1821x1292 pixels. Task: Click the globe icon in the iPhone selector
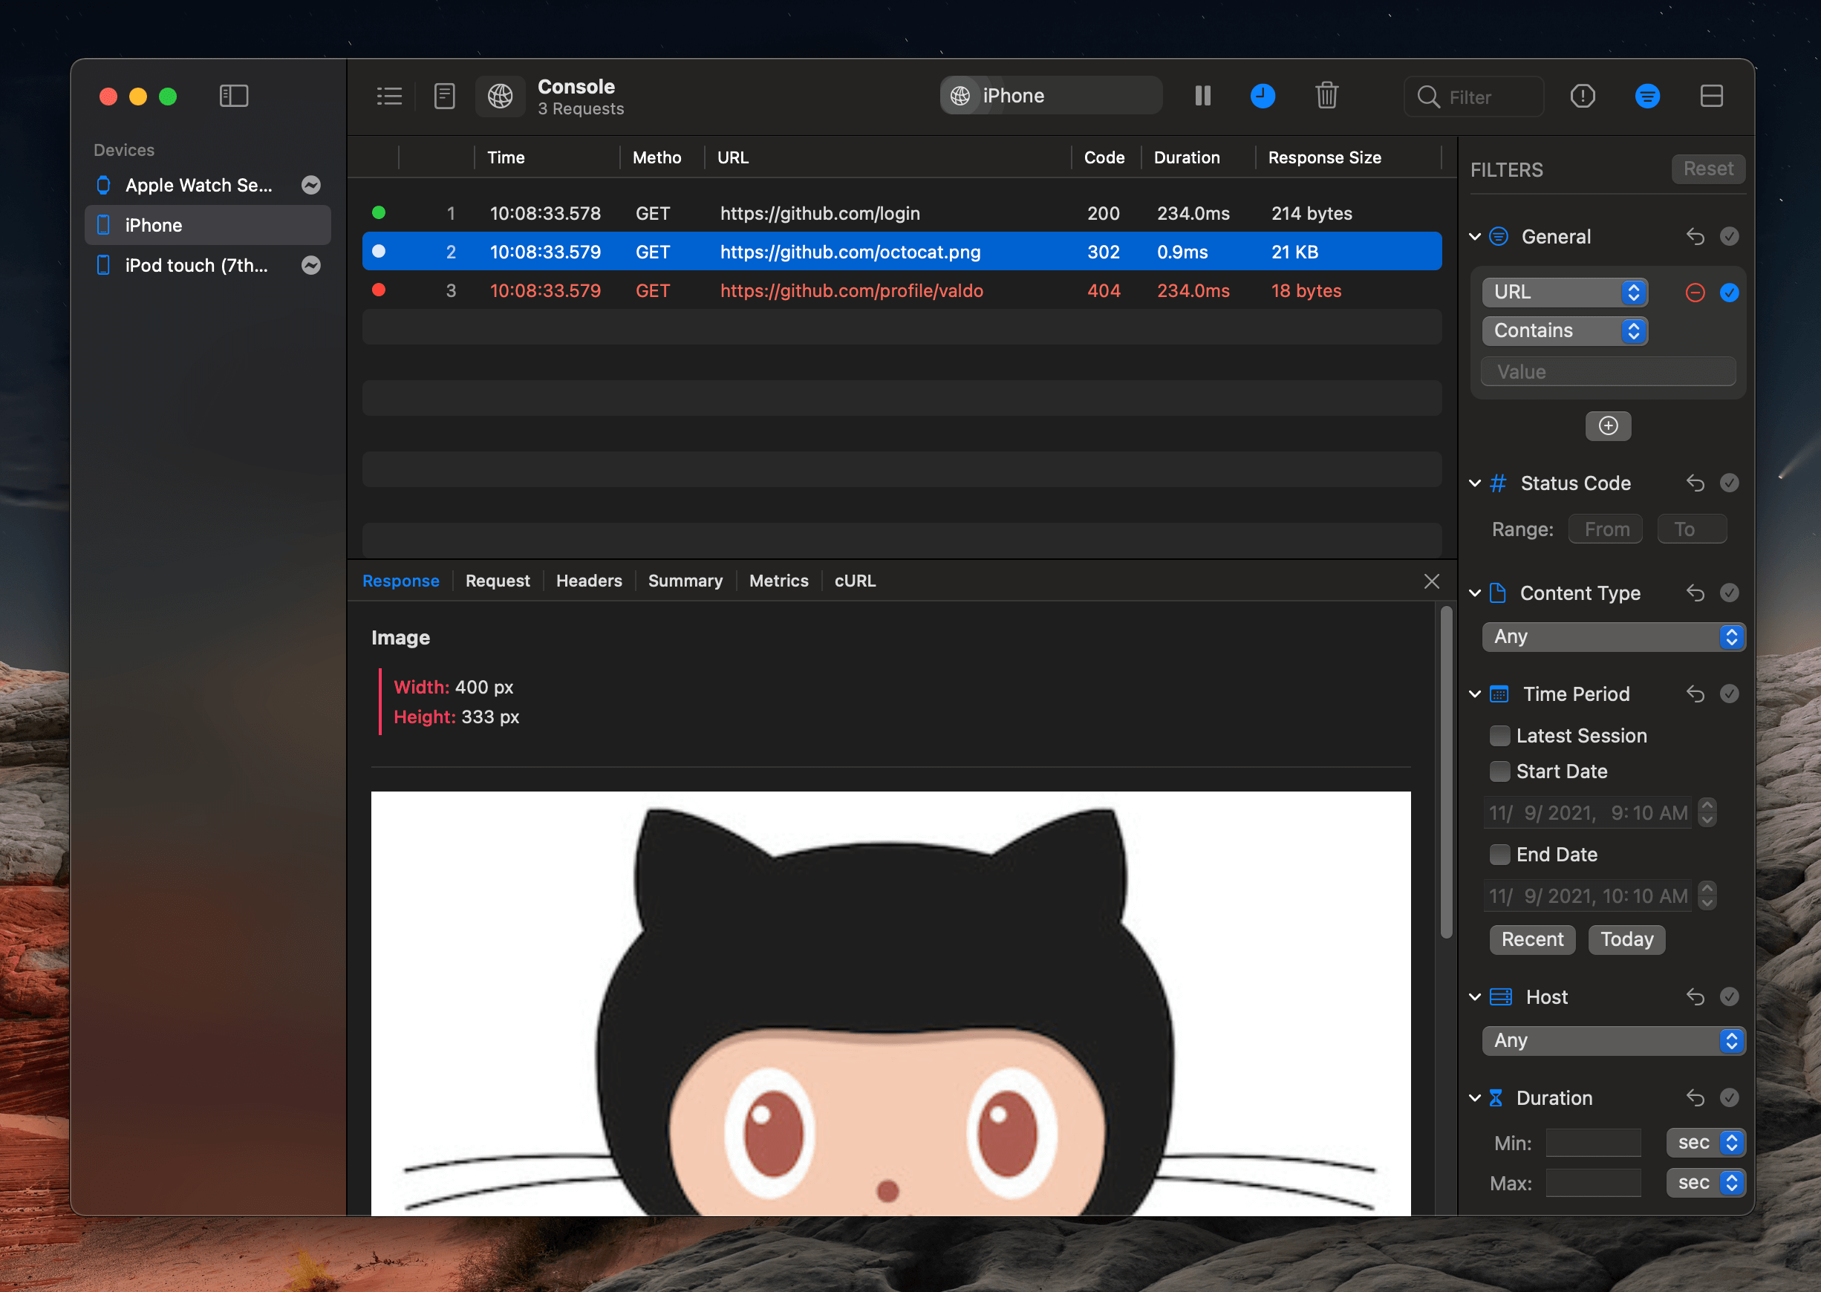960,97
